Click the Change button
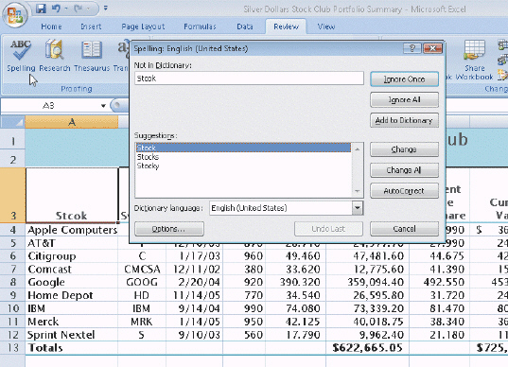 pos(404,149)
